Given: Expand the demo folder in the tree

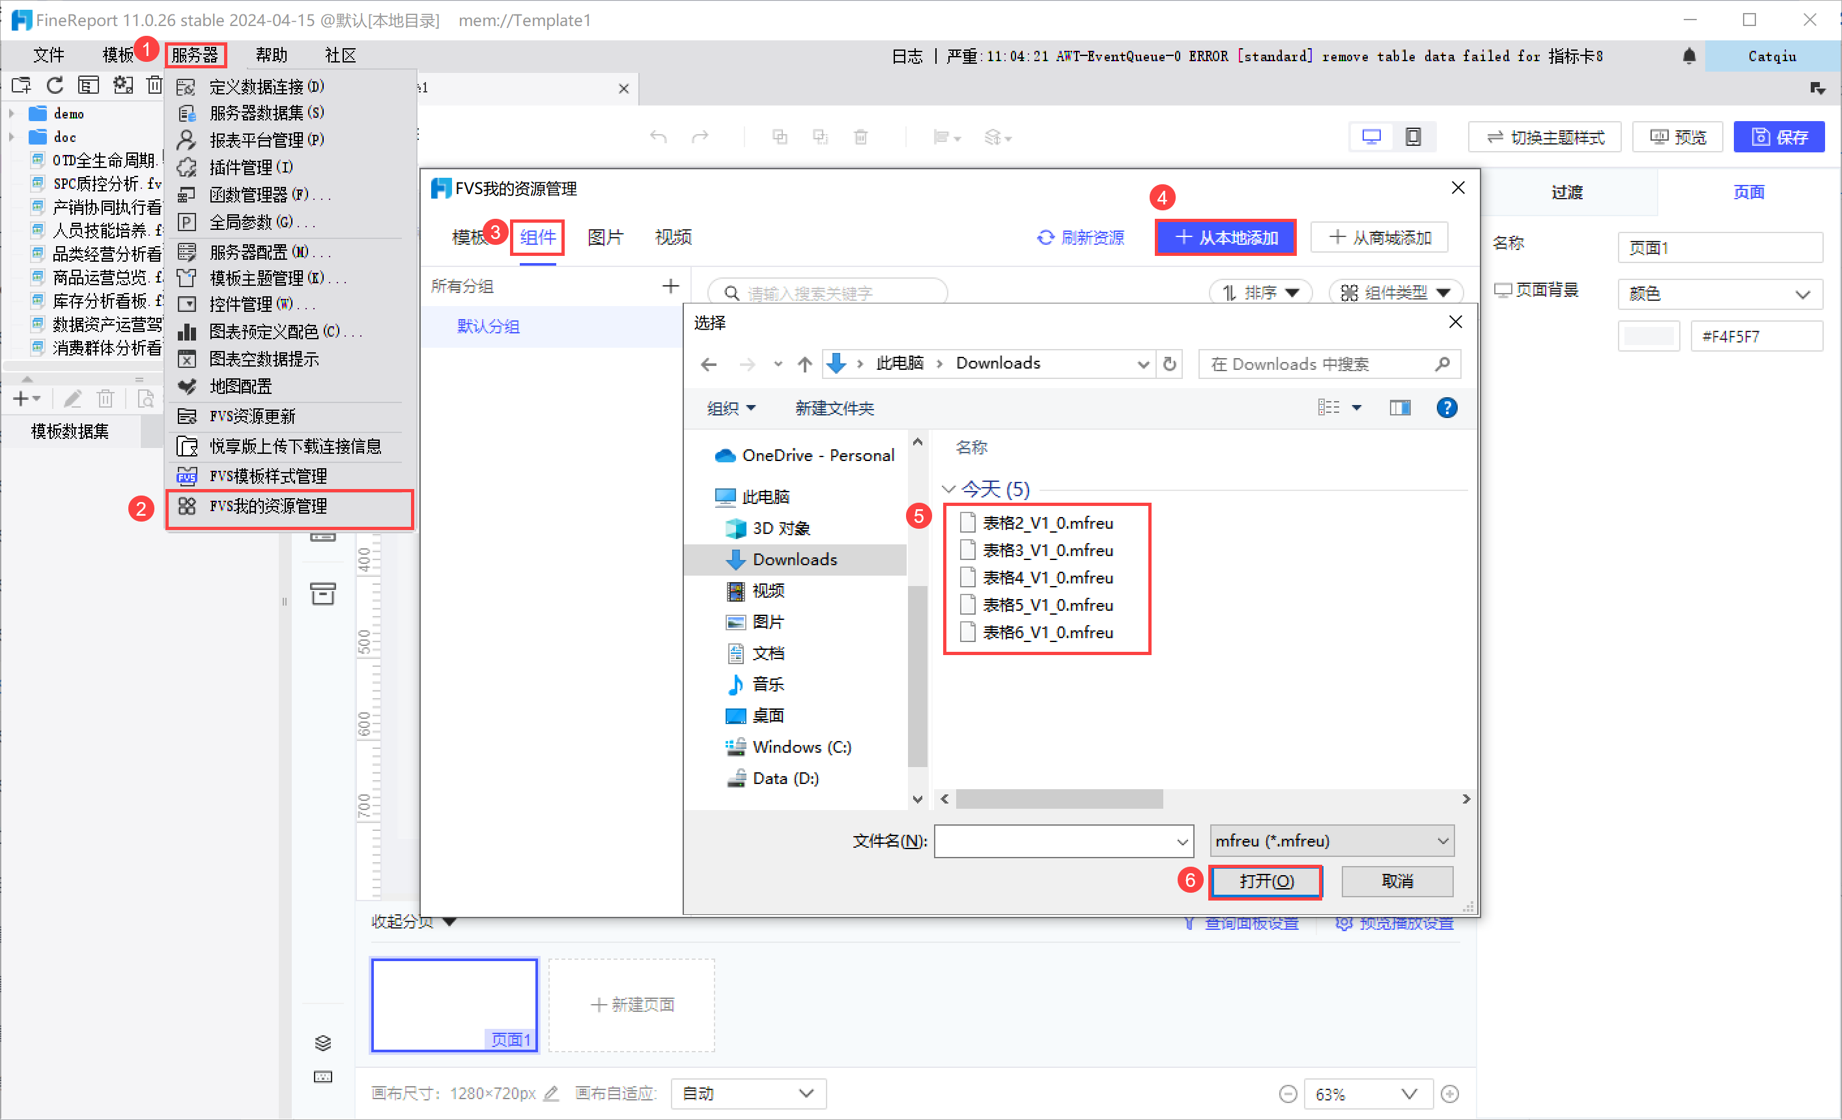Looking at the screenshot, I should (x=12, y=113).
